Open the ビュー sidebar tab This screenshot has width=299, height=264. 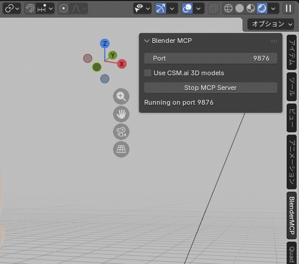click(291, 118)
